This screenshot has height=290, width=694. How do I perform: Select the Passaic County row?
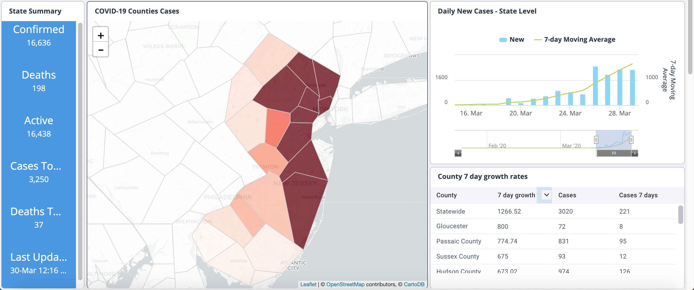click(553, 241)
